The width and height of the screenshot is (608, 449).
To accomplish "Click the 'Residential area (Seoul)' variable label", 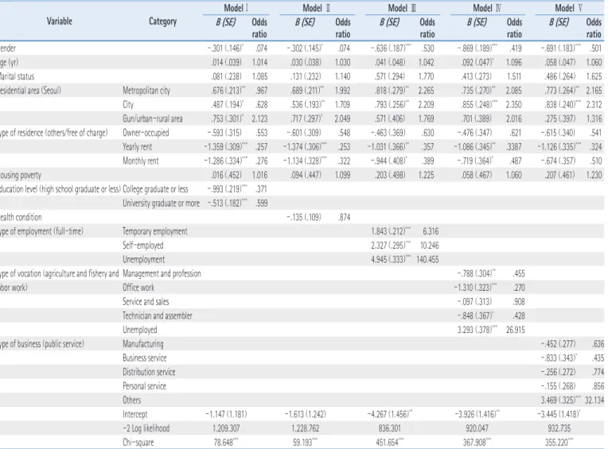I will [30, 91].
